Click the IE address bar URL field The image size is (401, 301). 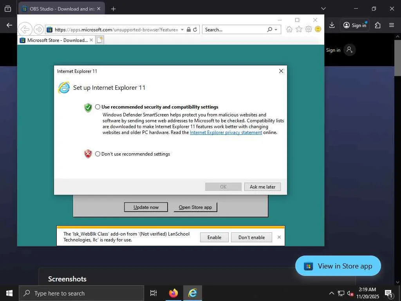116,30
